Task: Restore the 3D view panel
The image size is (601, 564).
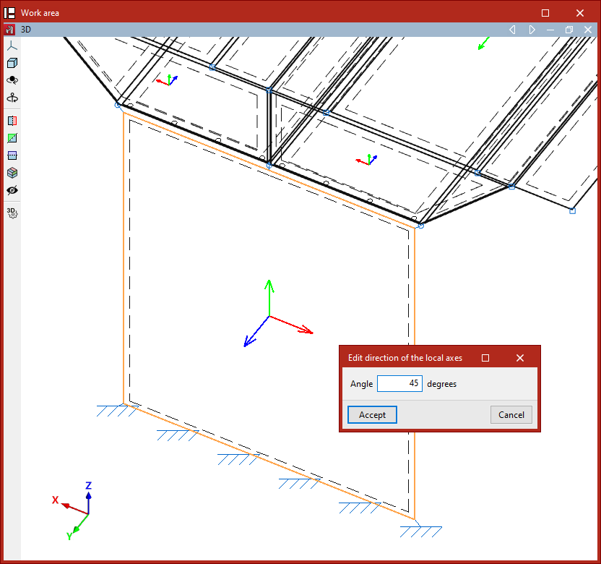Action: click(x=569, y=30)
